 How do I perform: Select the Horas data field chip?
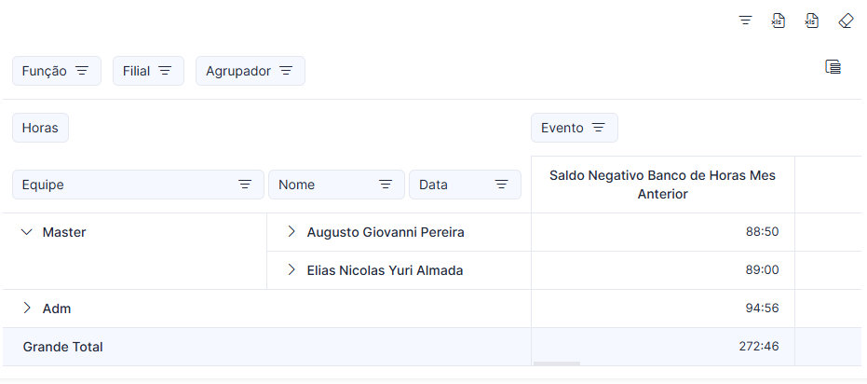[x=40, y=128]
